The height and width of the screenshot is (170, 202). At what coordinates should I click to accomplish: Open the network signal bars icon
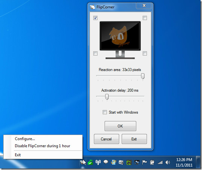click(x=160, y=163)
